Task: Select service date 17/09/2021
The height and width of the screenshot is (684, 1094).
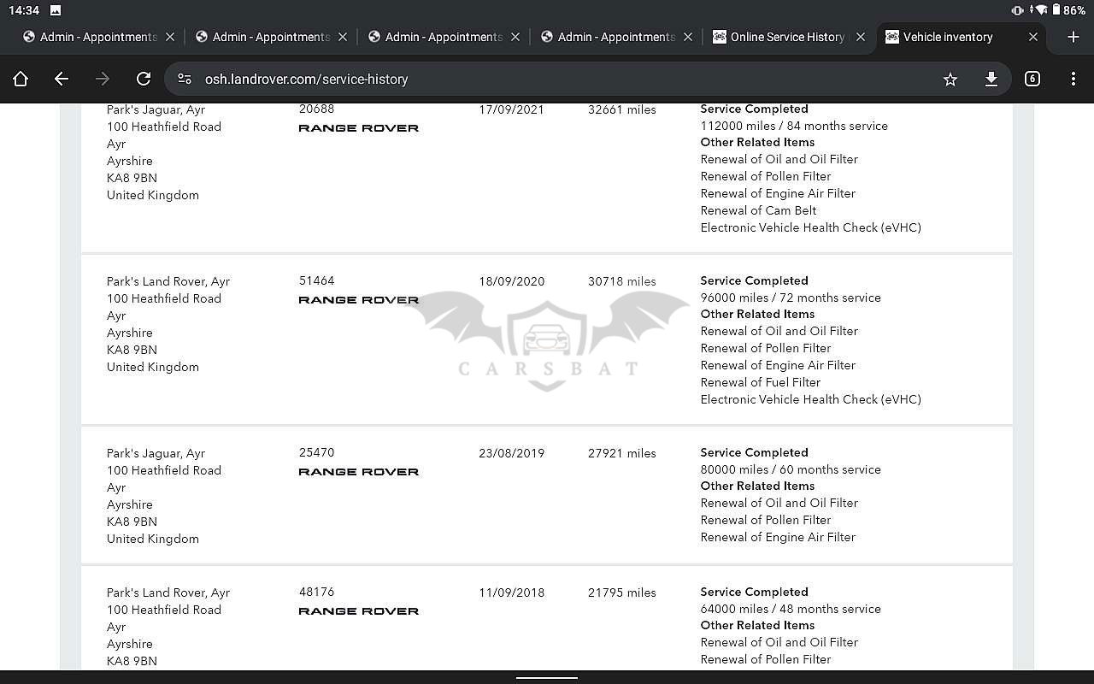Action: pos(511,109)
